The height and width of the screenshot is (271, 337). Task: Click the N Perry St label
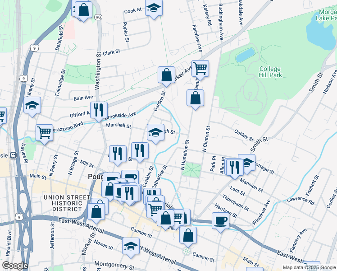(x=54, y=165)
